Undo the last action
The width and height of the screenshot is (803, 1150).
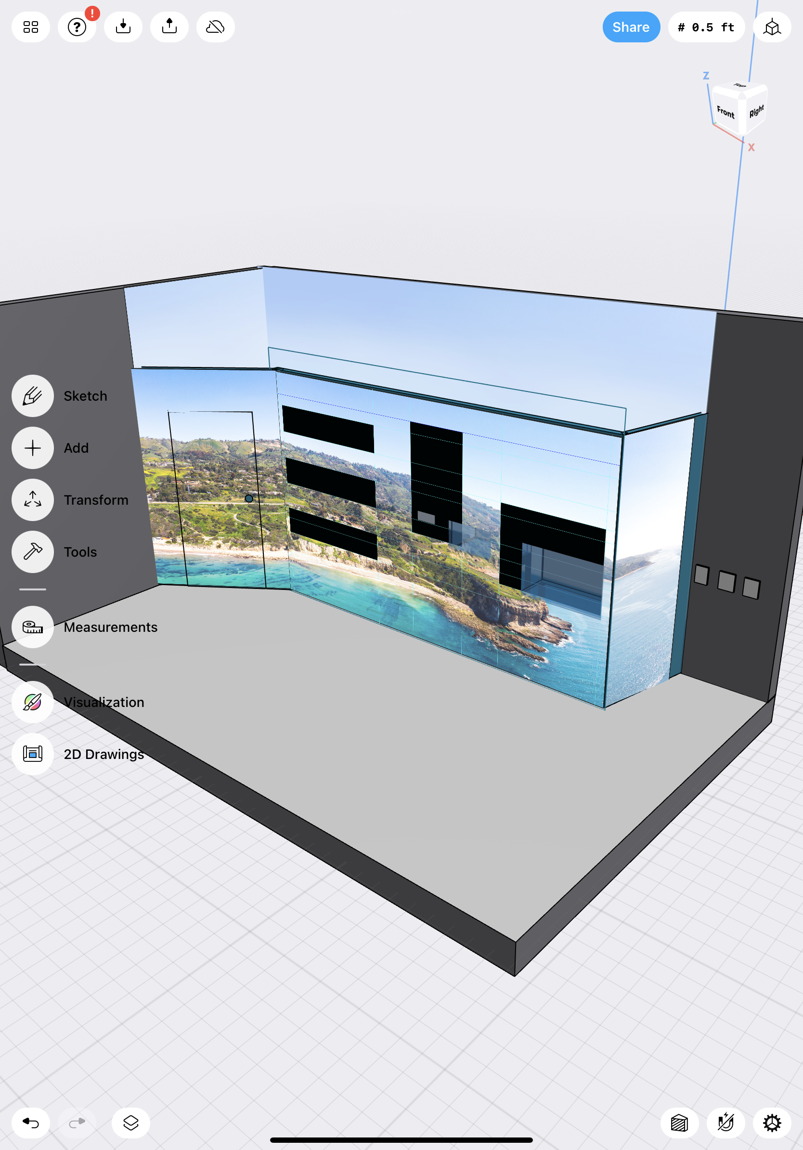point(30,1123)
